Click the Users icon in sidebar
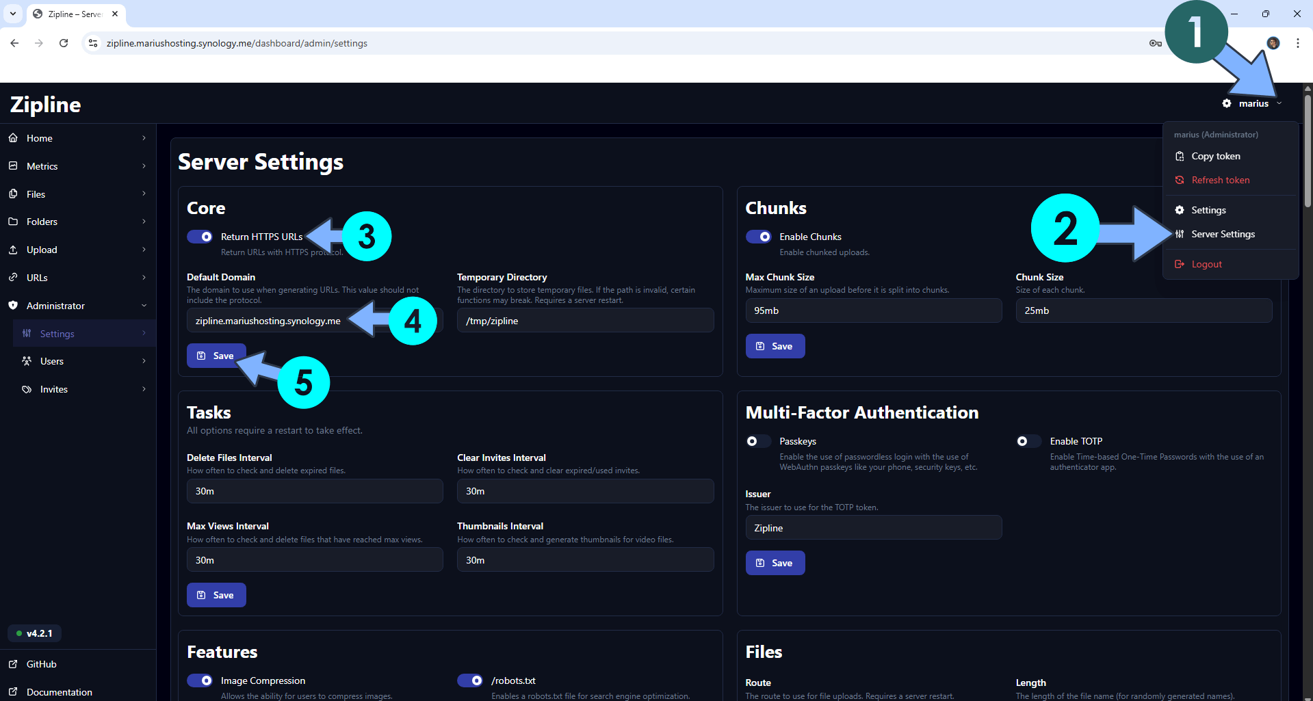This screenshot has height=701, width=1313. 27,361
